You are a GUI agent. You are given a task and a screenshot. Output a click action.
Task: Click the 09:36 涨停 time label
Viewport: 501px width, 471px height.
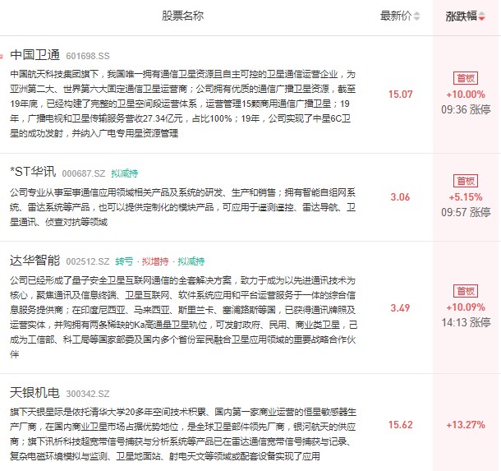click(x=466, y=109)
